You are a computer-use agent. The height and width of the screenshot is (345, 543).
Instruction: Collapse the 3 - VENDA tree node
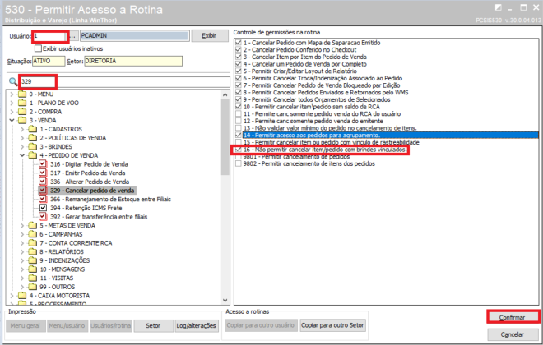coord(12,120)
